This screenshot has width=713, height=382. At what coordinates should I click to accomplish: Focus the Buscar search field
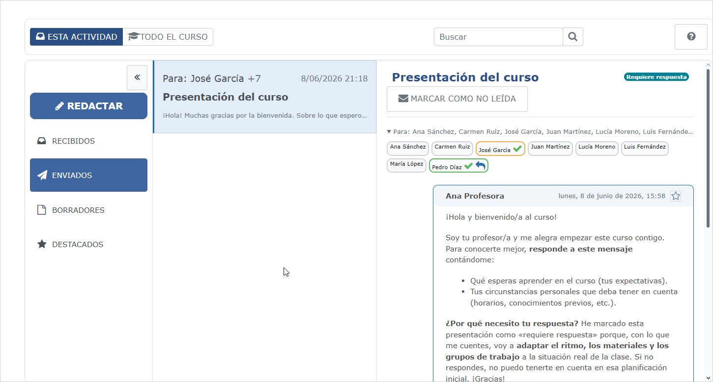pyautogui.click(x=498, y=37)
